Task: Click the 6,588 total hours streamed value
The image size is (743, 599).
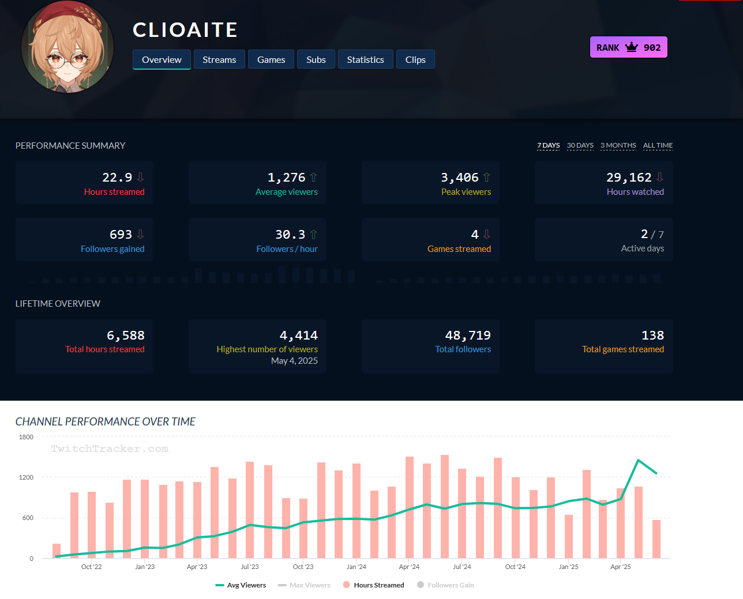Action: tap(126, 335)
